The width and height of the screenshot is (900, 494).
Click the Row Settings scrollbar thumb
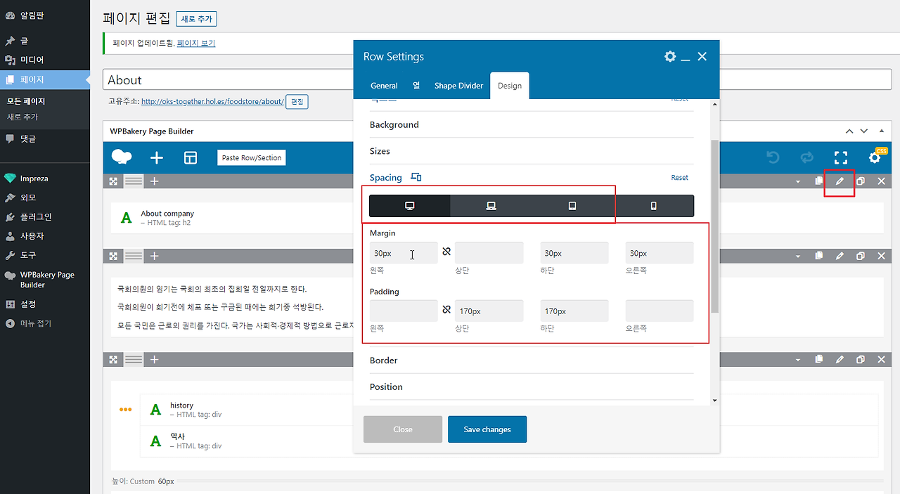[715, 226]
